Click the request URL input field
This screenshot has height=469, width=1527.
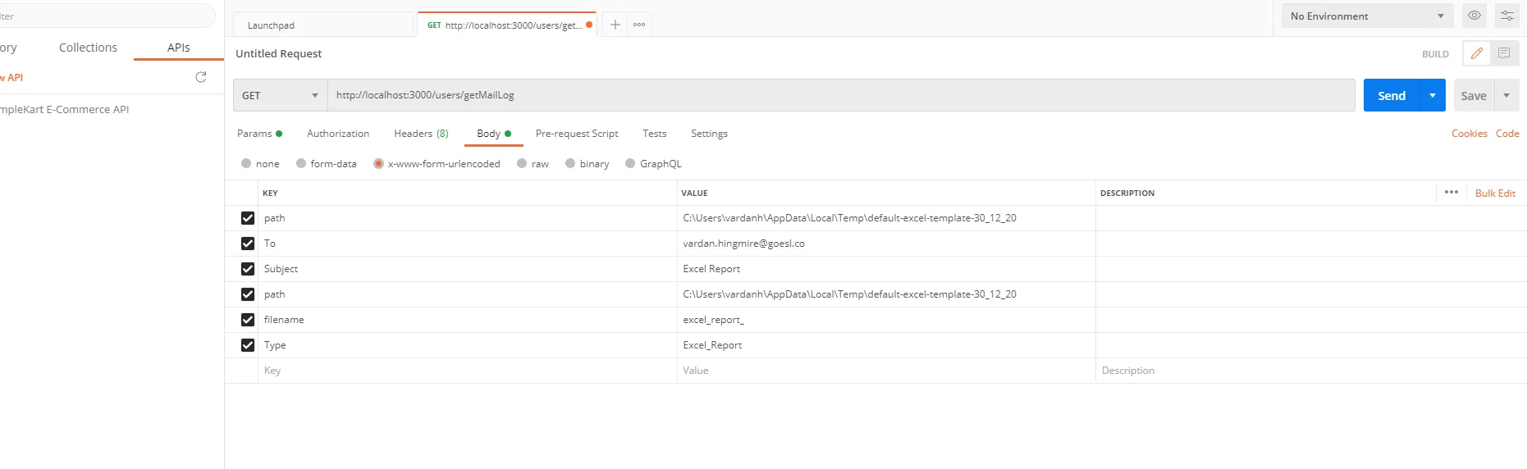click(x=841, y=95)
